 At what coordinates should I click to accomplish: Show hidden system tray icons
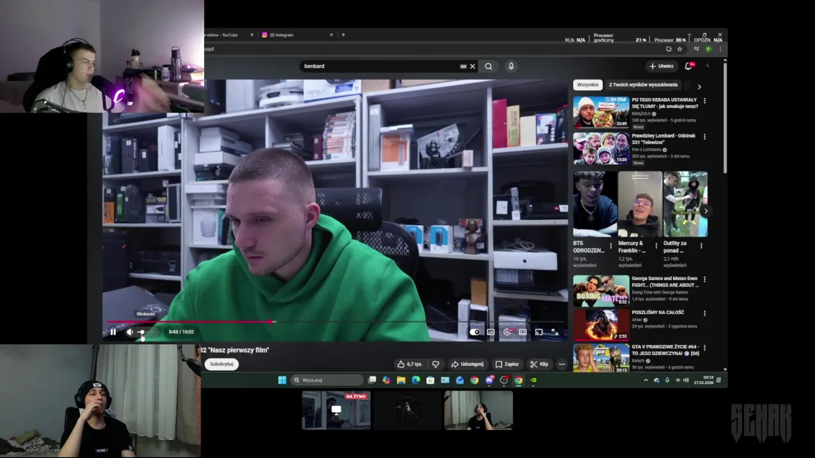646,380
